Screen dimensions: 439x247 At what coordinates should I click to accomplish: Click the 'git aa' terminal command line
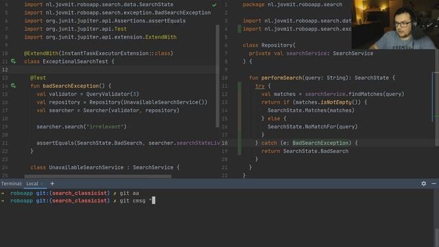129,193
